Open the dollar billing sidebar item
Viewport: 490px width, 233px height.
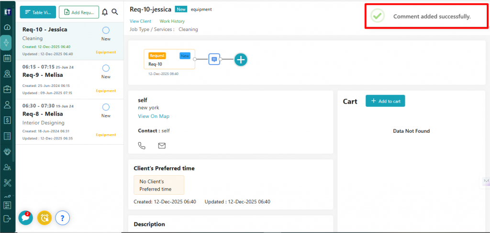(7, 120)
